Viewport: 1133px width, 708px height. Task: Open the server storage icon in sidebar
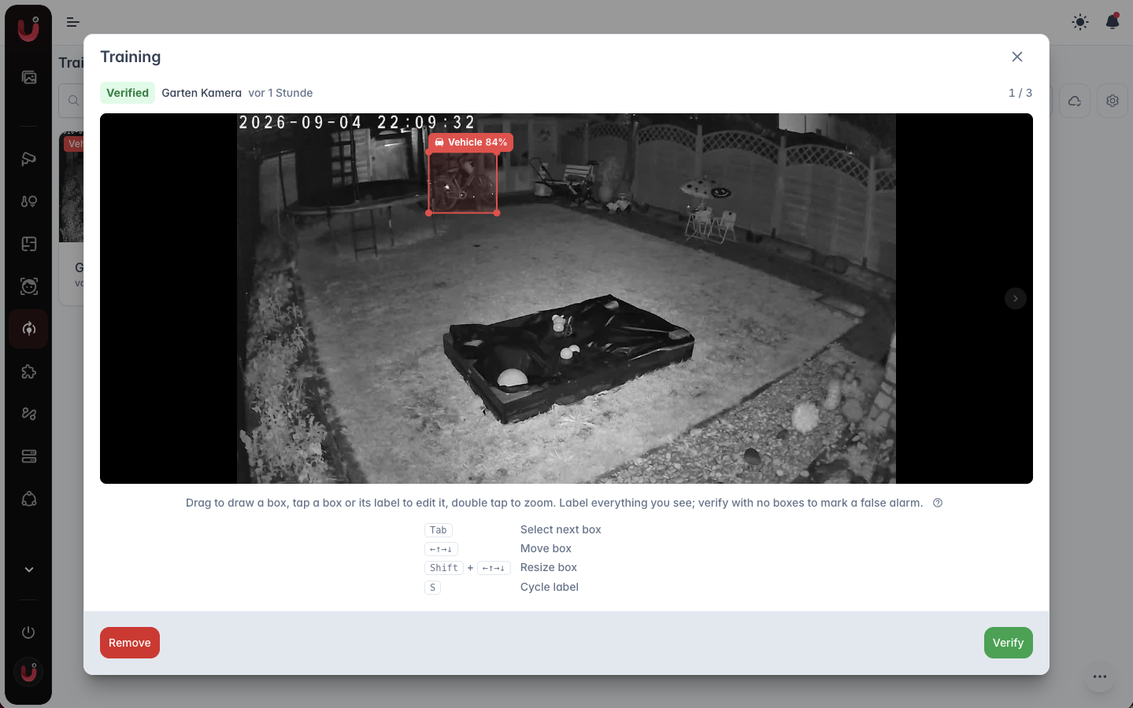29,456
